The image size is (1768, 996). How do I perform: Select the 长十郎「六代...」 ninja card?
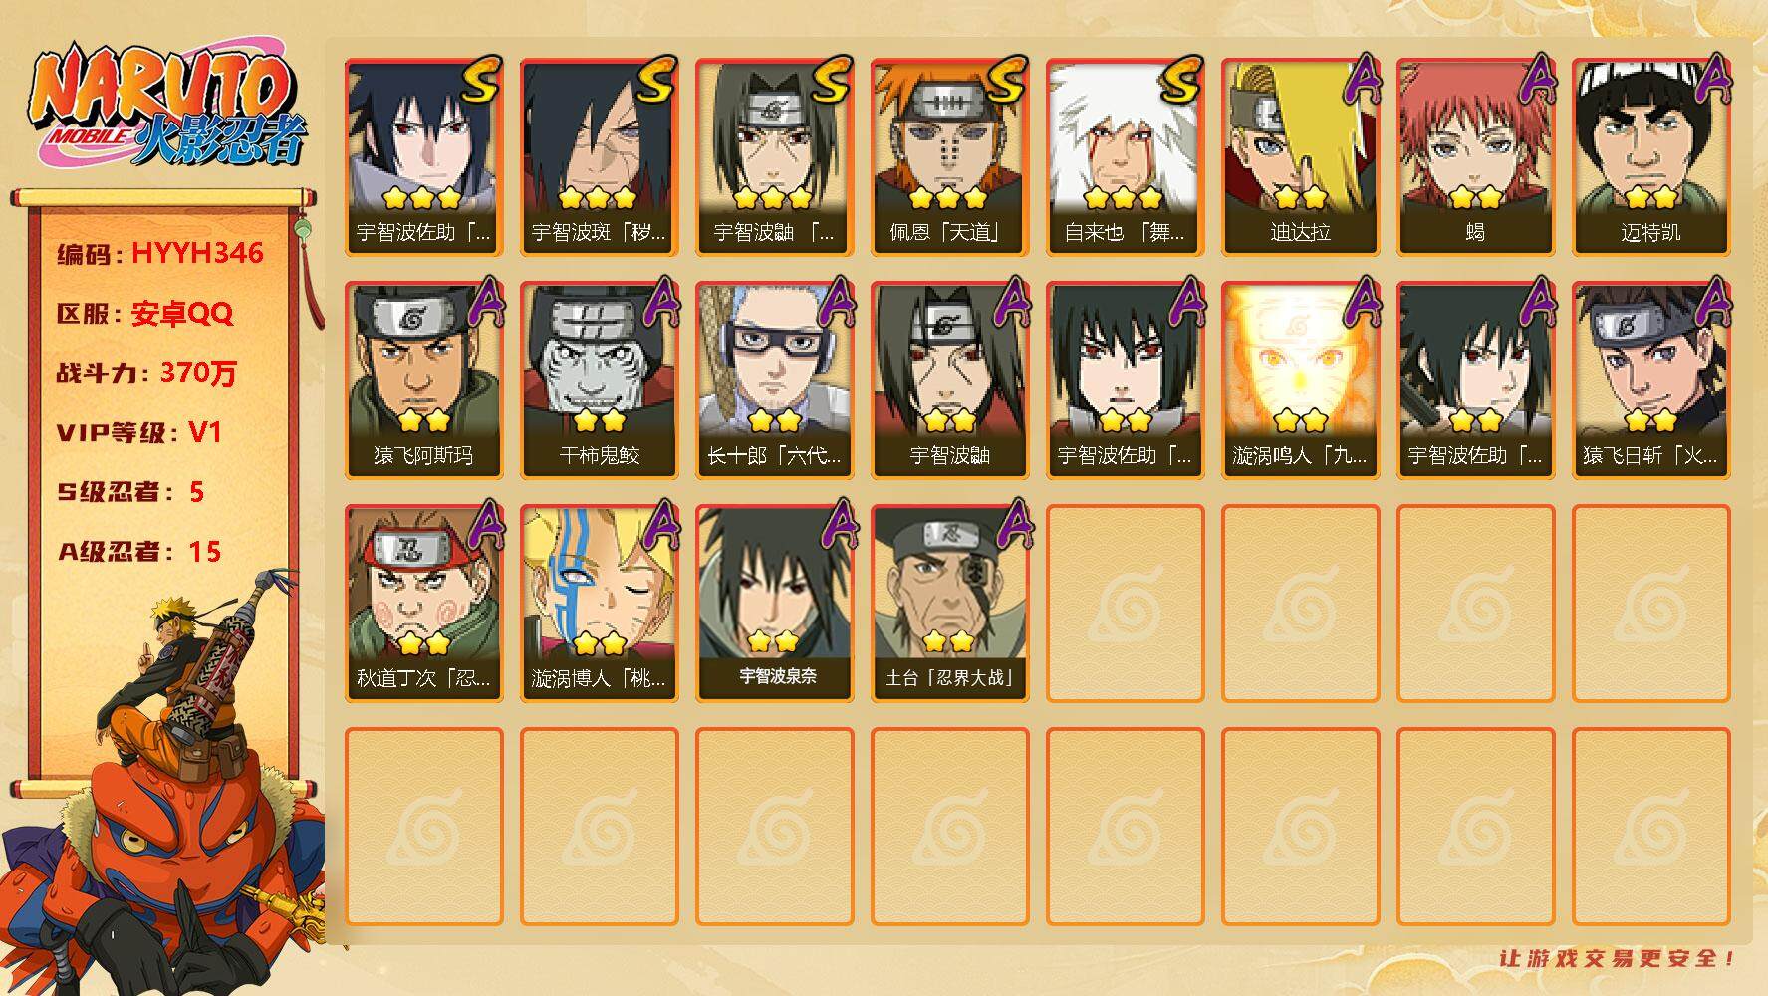click(x=774, y=380)
